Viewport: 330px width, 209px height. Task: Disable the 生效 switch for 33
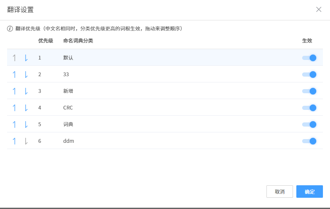tap(309, 74)
